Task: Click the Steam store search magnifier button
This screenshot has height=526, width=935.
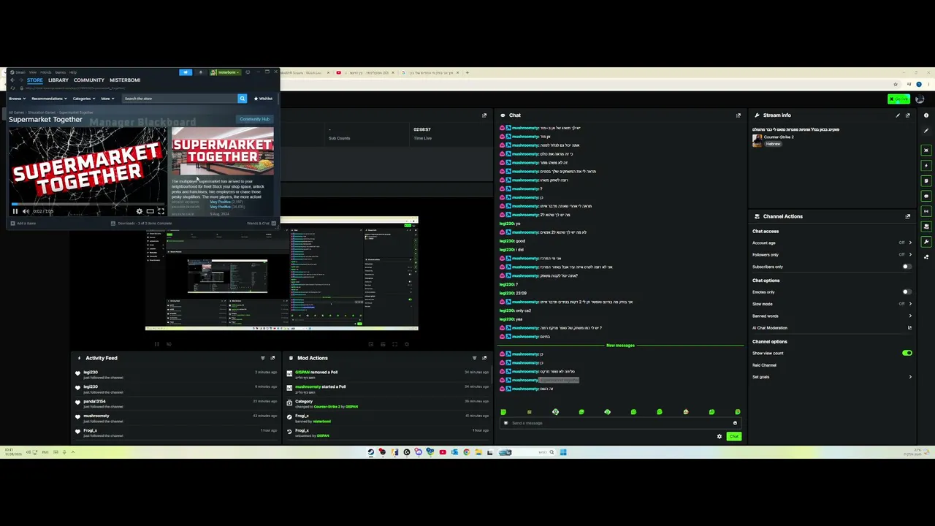Action: point(242,98)
